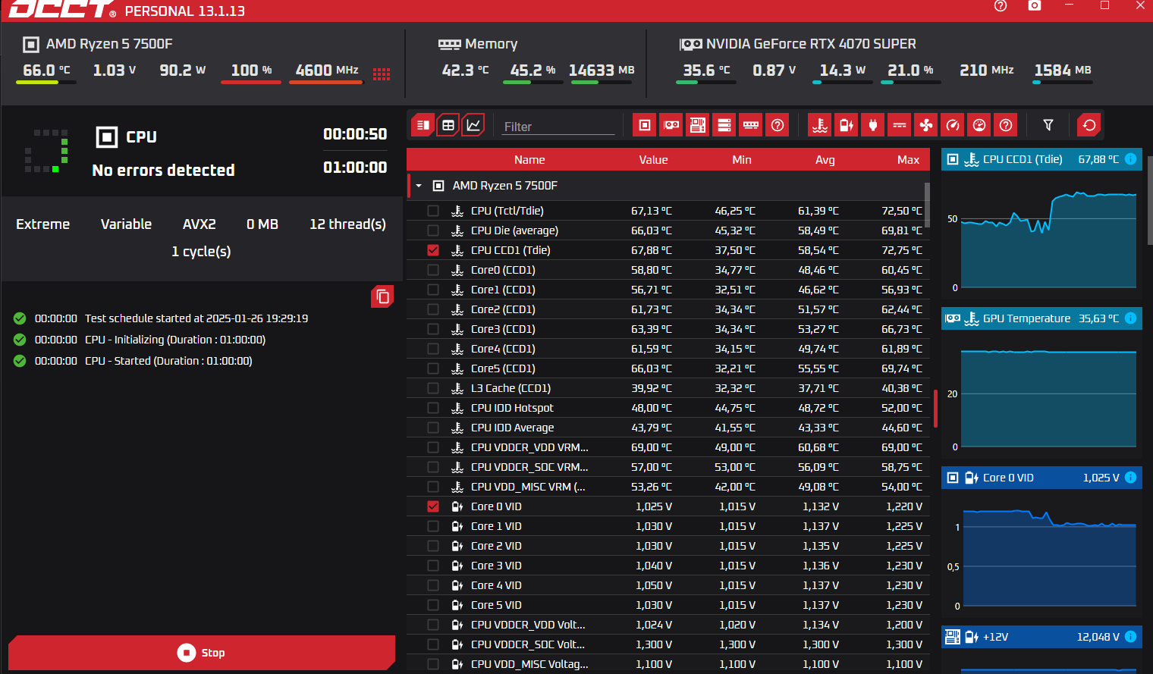This screenshot has width=1153, height=674.
Task: Click the Memory 14633 MB readout
Action: pyautogui.click(x=602, y=71)
